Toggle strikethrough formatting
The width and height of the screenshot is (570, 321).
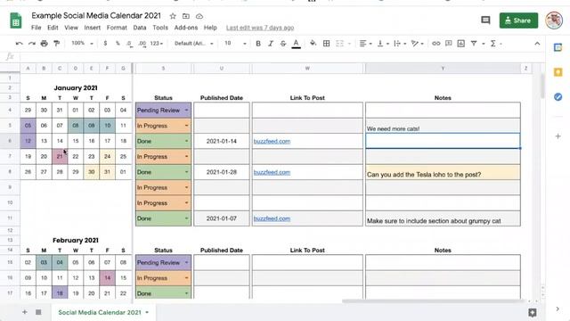pos(283,44)
